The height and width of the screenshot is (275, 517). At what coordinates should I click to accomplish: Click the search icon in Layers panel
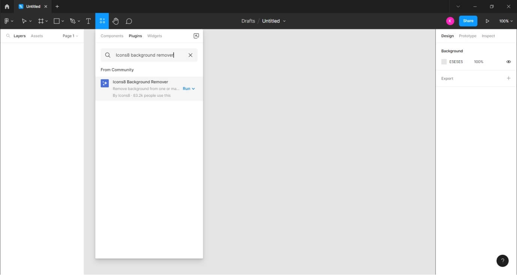tap(8, 36)
